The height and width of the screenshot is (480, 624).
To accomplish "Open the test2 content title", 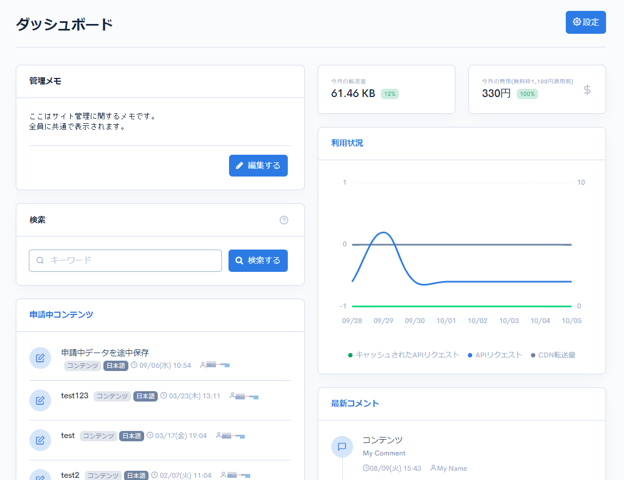I will click(x=70, y=475).
